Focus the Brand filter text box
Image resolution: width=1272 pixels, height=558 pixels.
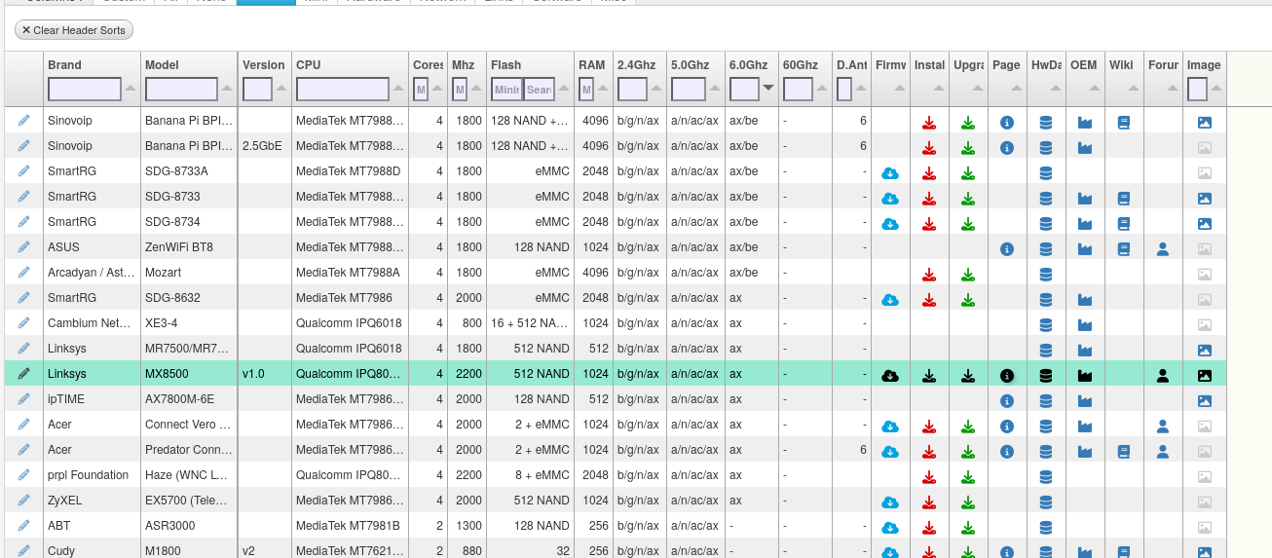(x=85, y=90)
